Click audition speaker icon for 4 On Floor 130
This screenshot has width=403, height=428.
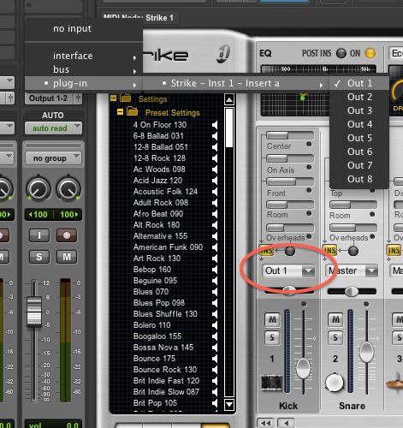pyautogui.click(x=215, y=125)
